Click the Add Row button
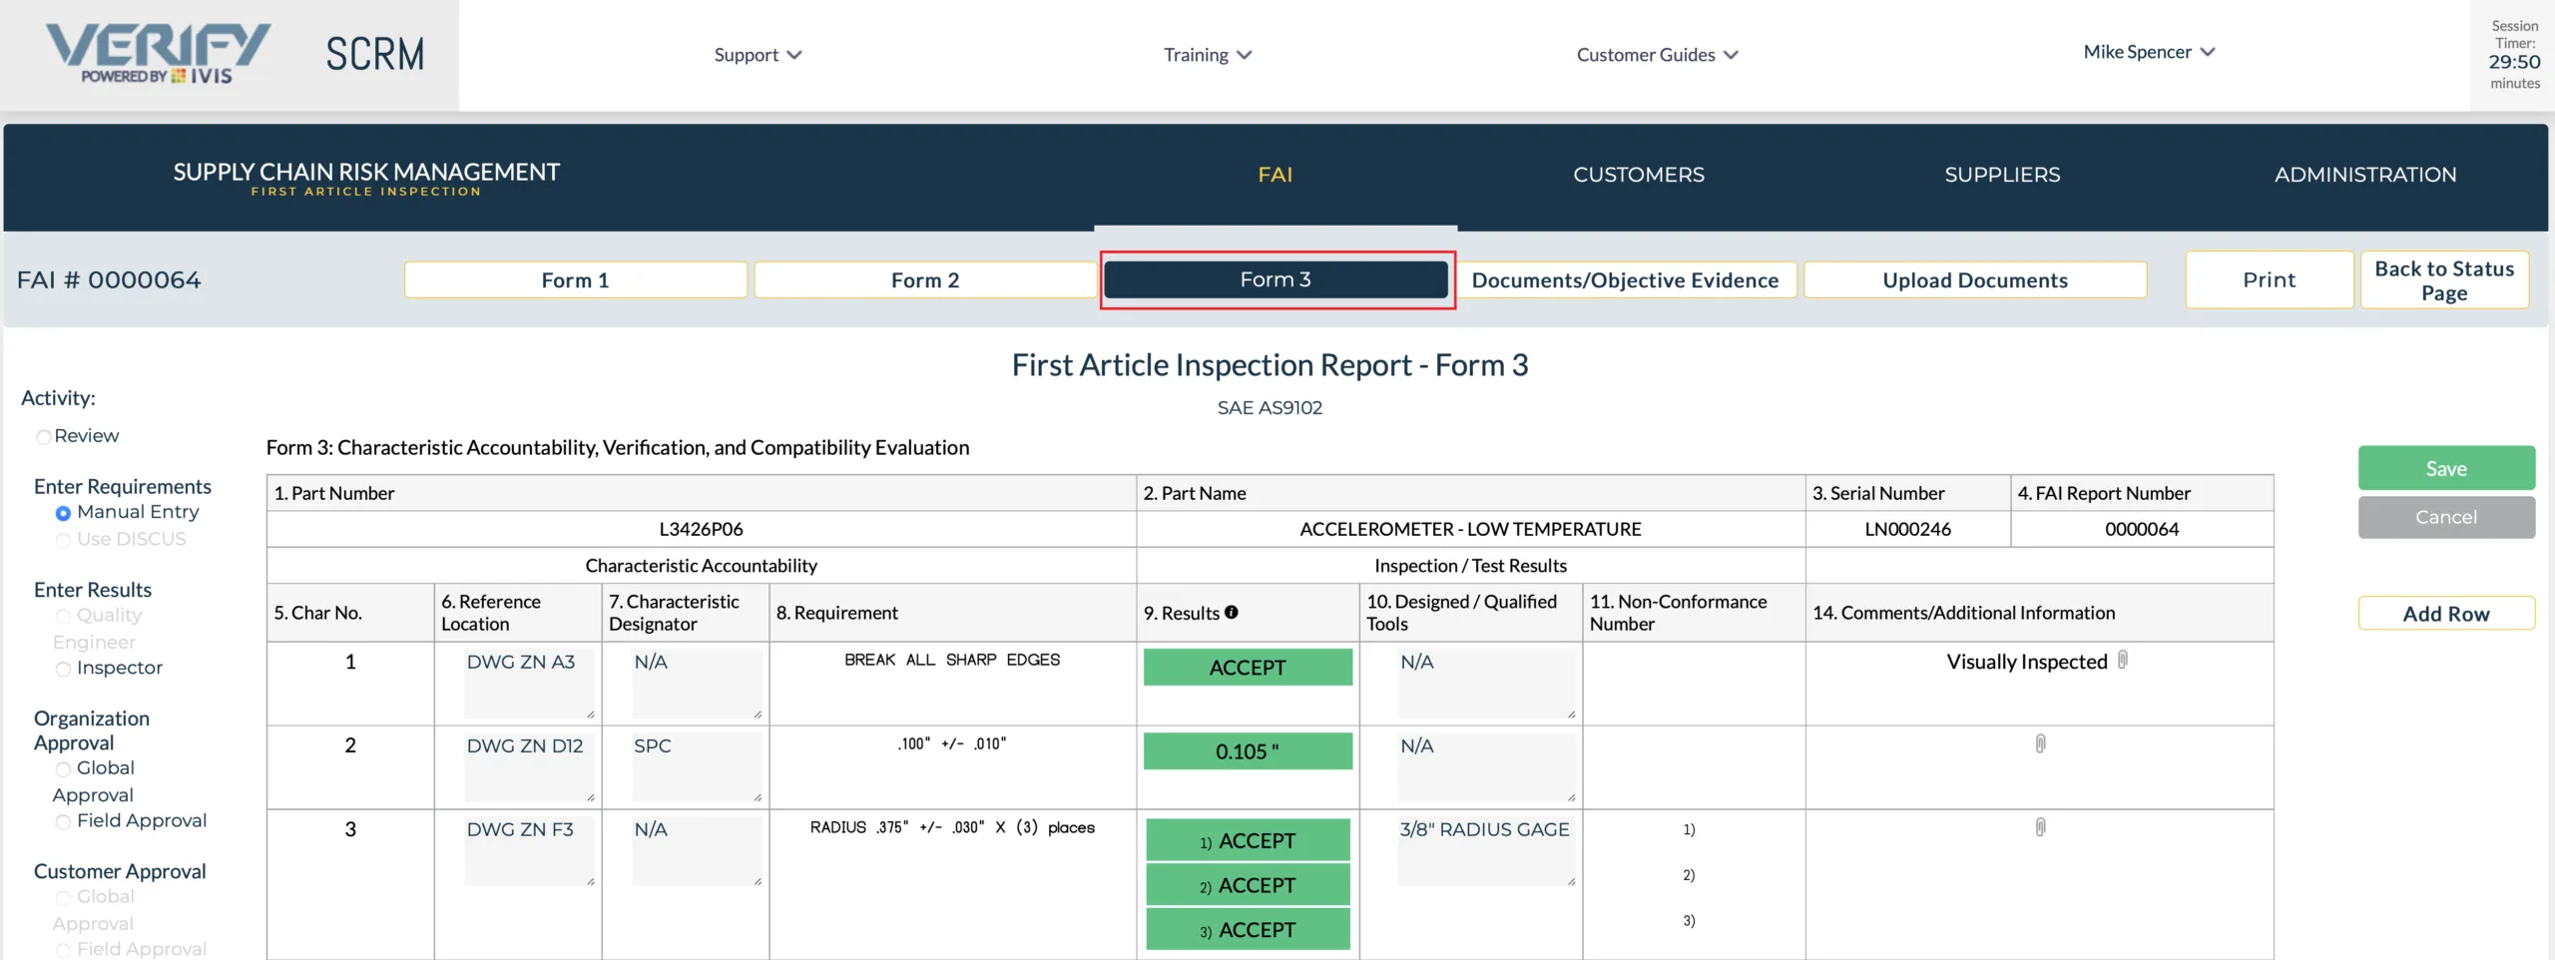This screenshot has height=960, width=2555. point(2446,614)
